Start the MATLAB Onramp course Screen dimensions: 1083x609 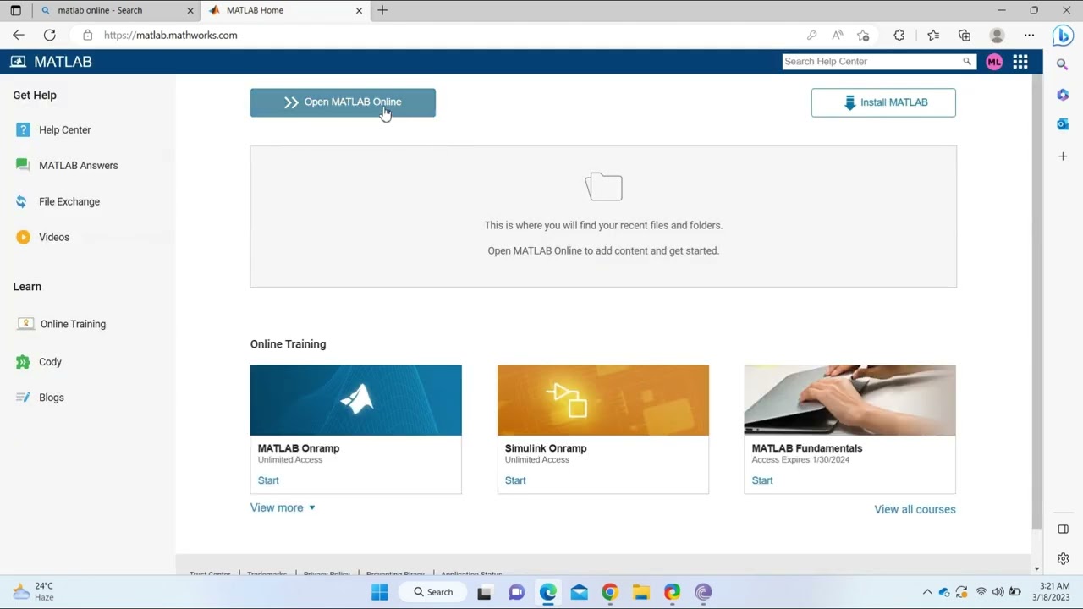(x=268, y=480)
